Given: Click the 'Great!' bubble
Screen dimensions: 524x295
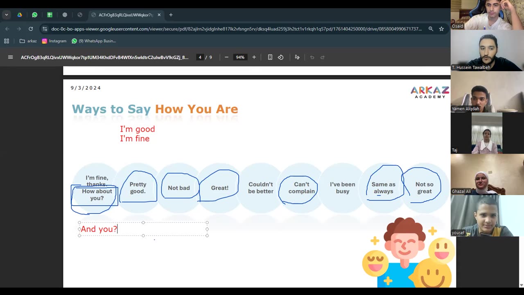Looking at the screenshot, I should (x=220, y=188).
